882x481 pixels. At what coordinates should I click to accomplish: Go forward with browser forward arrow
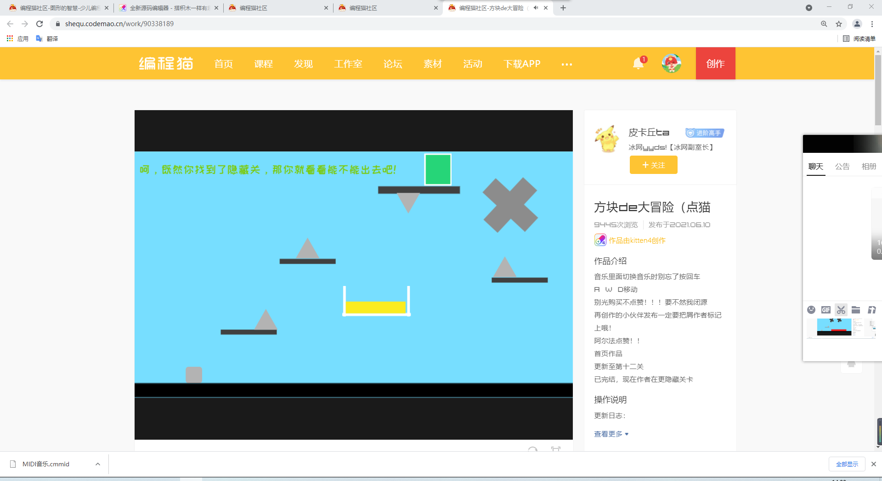coord(25,24)
